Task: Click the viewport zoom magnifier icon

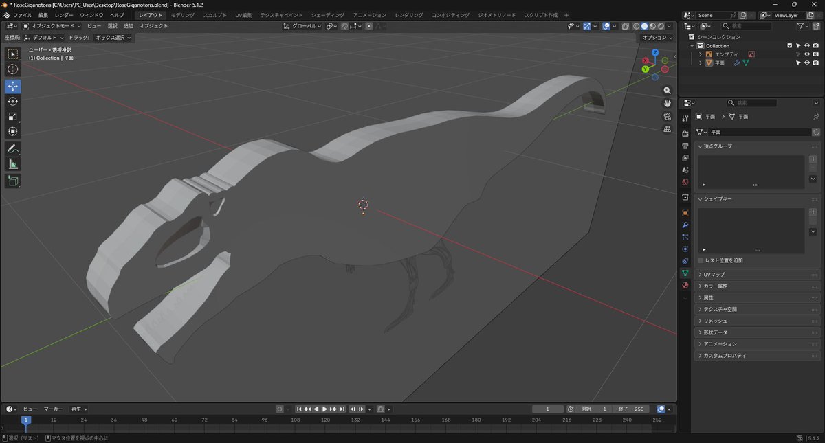Action: coord(667,91)
